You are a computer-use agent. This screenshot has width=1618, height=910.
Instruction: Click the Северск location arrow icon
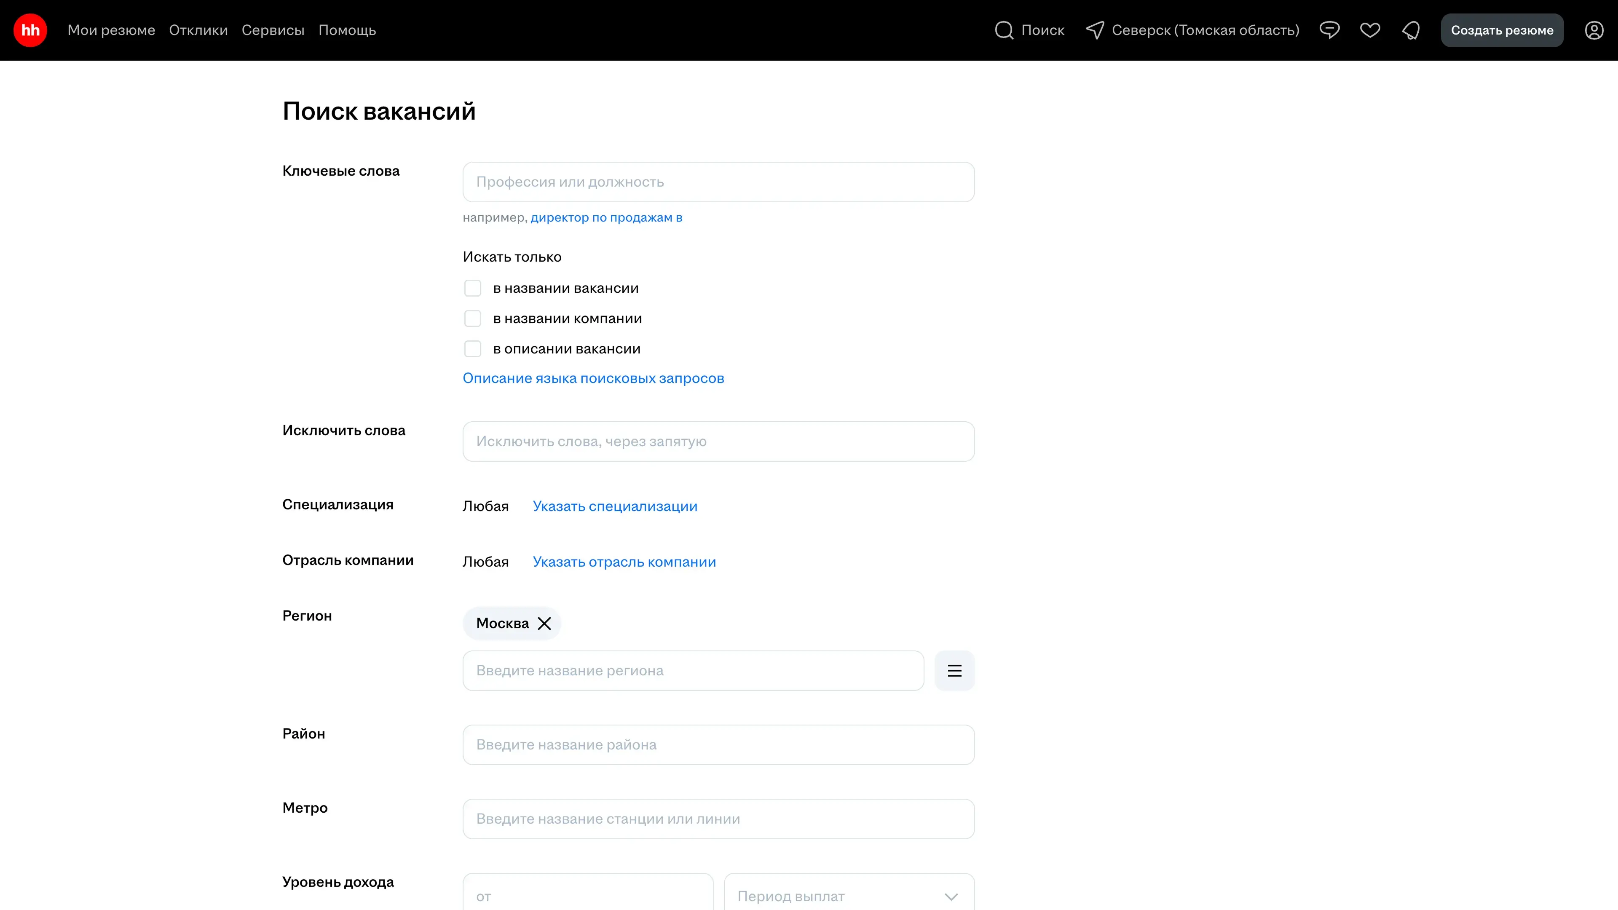1095,30
